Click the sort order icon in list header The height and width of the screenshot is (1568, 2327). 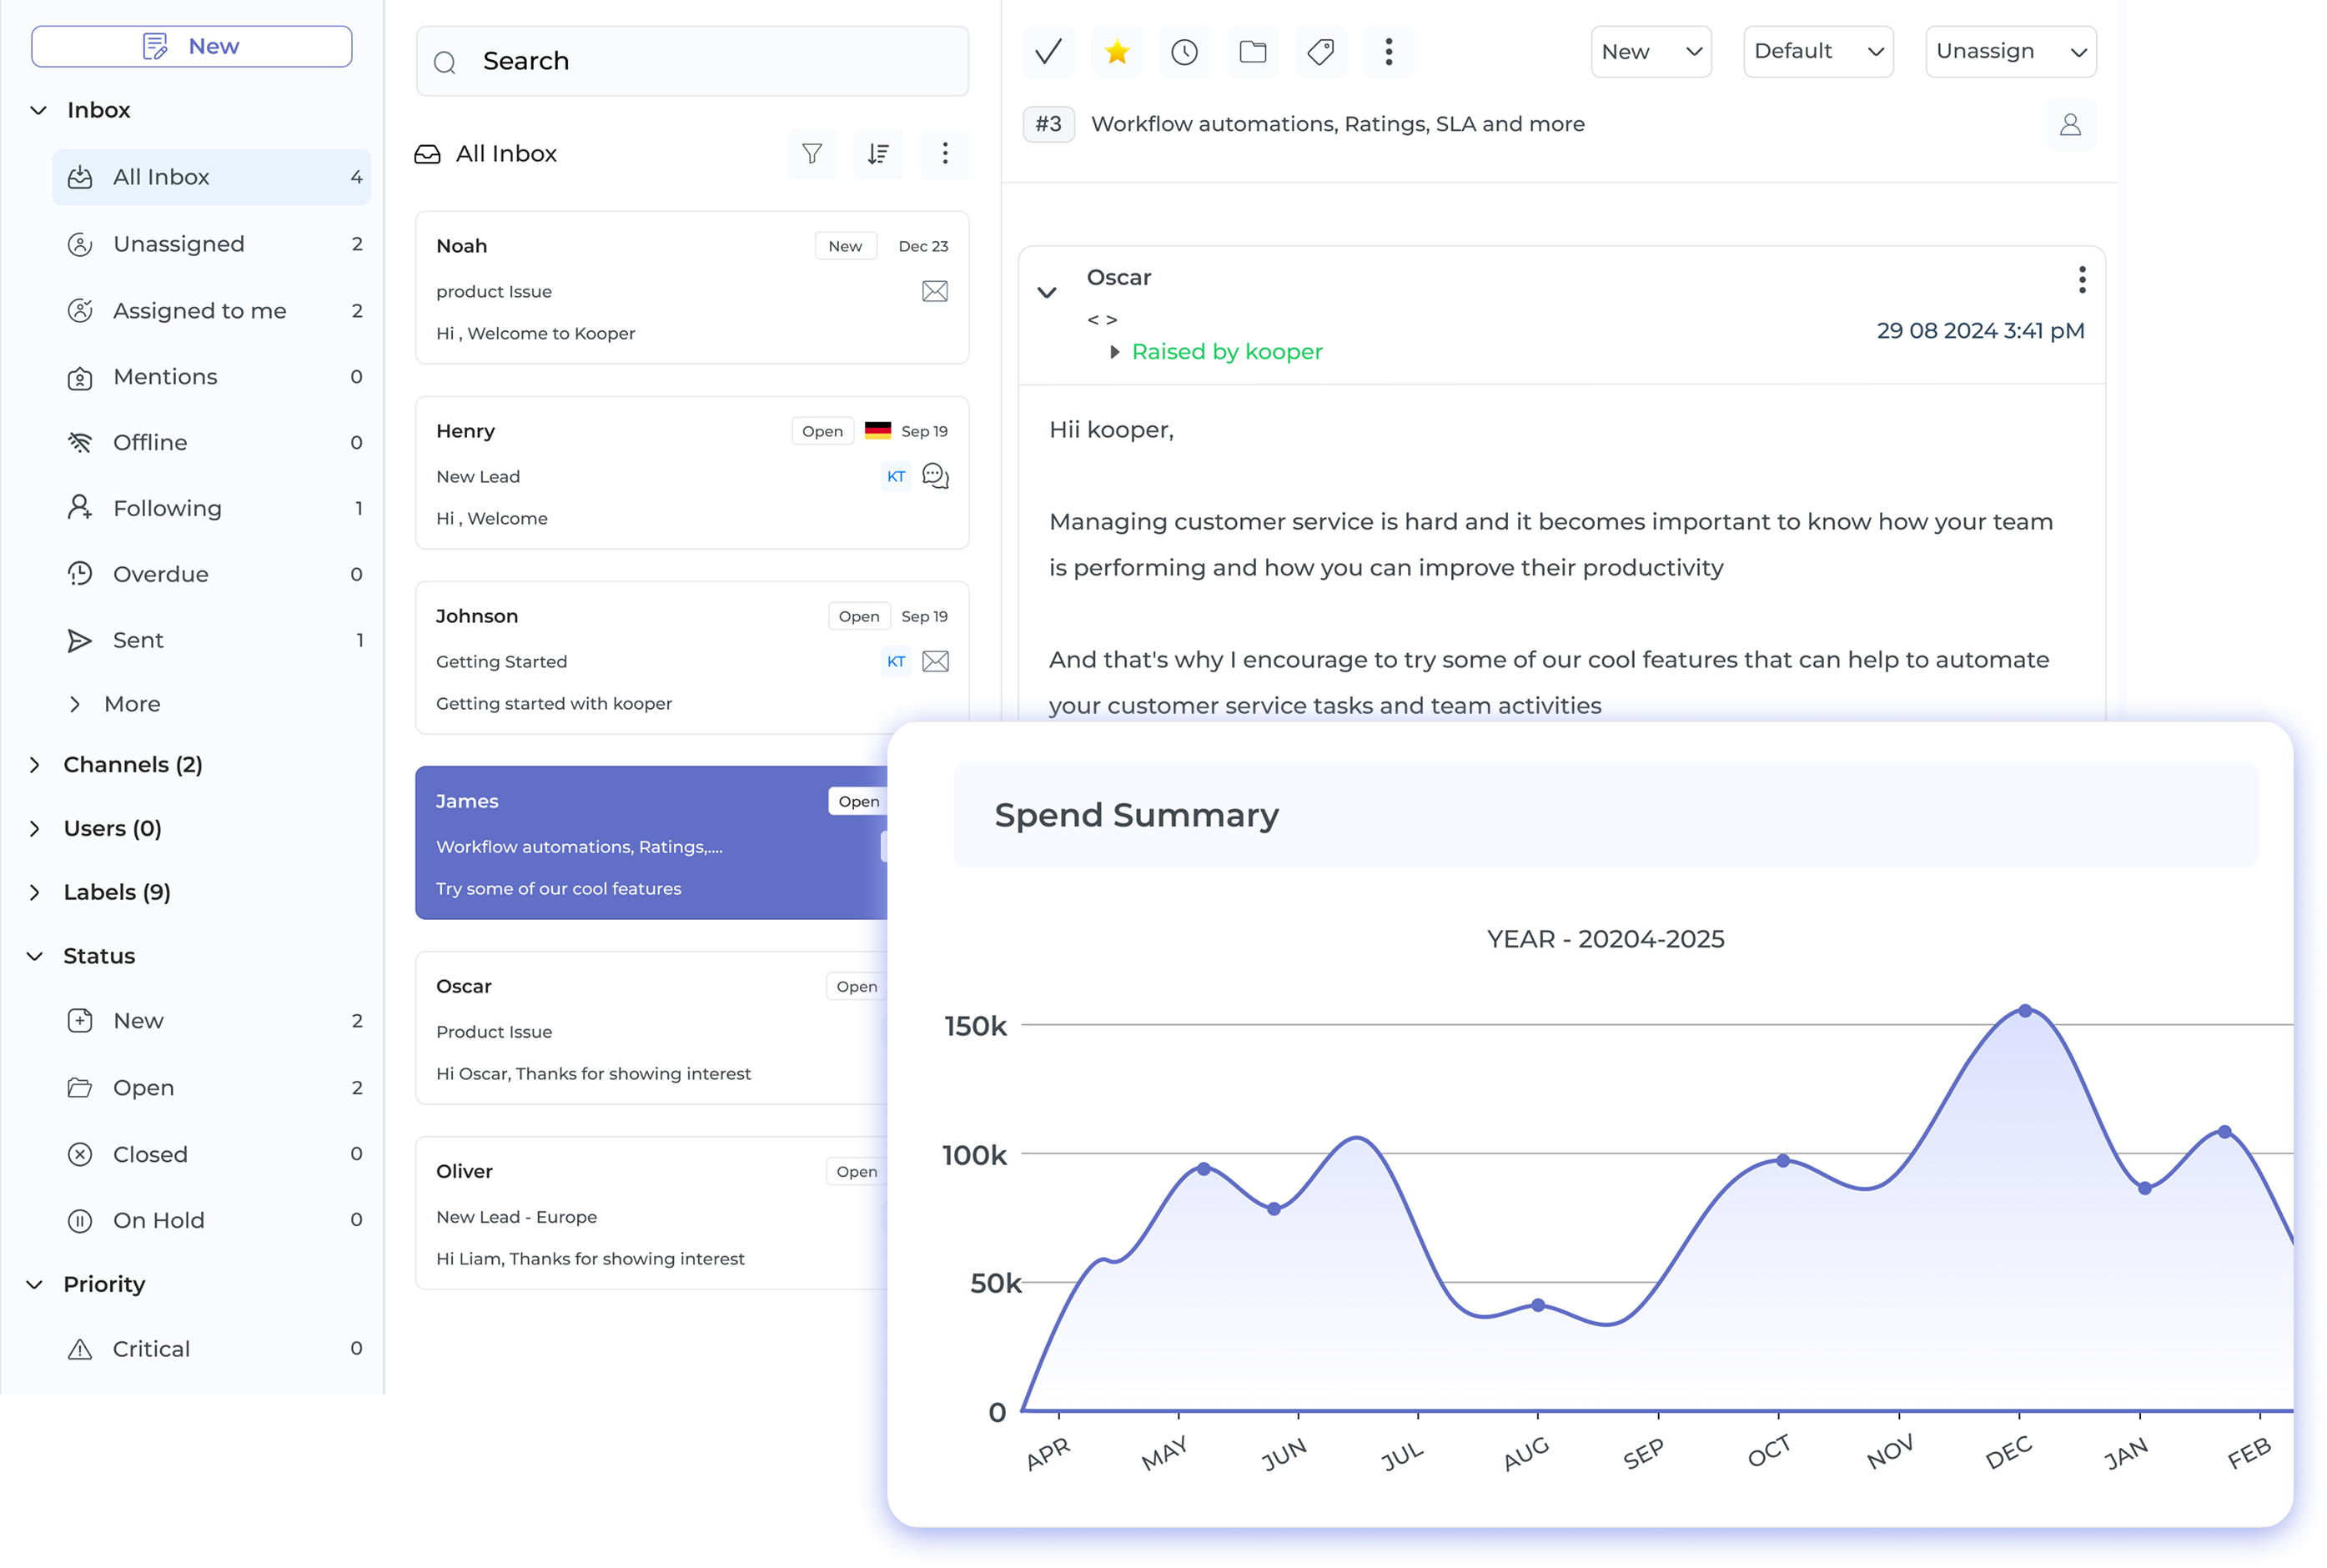coord(878,153)
